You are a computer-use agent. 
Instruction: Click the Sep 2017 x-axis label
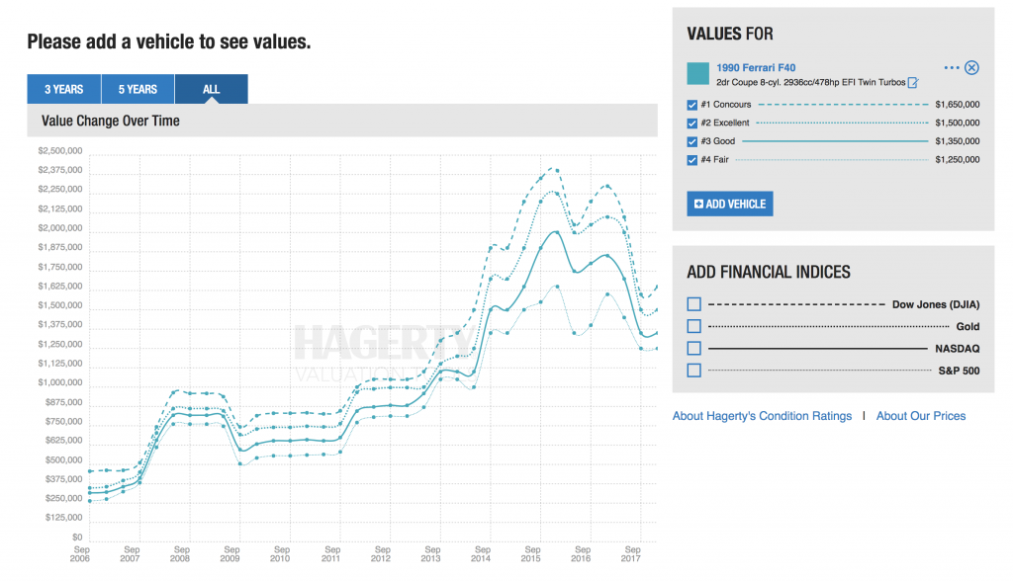[x=632, y=554]
